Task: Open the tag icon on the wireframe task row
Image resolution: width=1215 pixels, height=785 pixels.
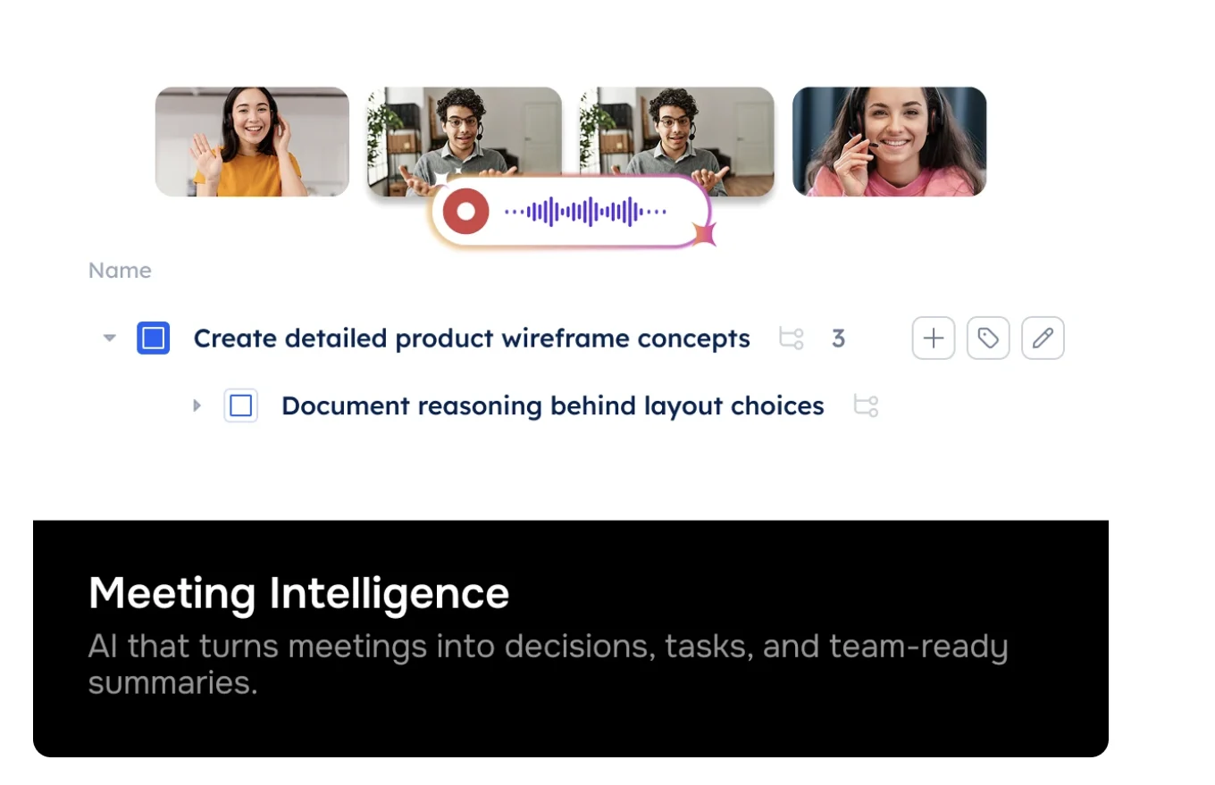Action: [988, 338]
